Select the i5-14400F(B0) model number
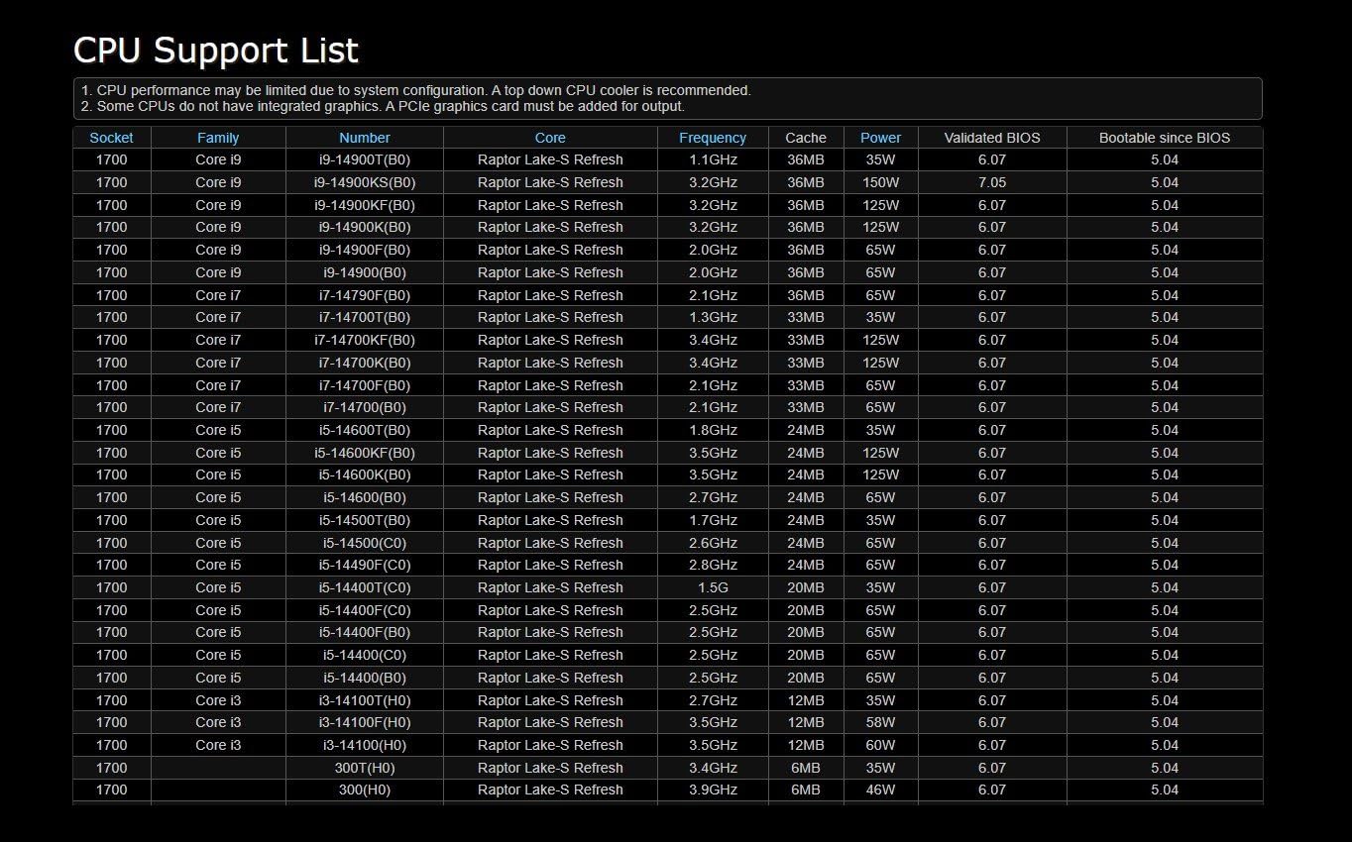The width and height of the screenshot is (1352, 842). (365, 632)
